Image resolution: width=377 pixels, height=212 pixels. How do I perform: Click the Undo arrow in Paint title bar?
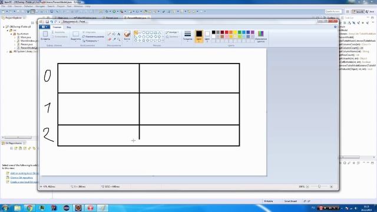point(51,22)
